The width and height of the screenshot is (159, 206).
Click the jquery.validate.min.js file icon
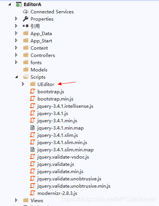pos(32,171)
